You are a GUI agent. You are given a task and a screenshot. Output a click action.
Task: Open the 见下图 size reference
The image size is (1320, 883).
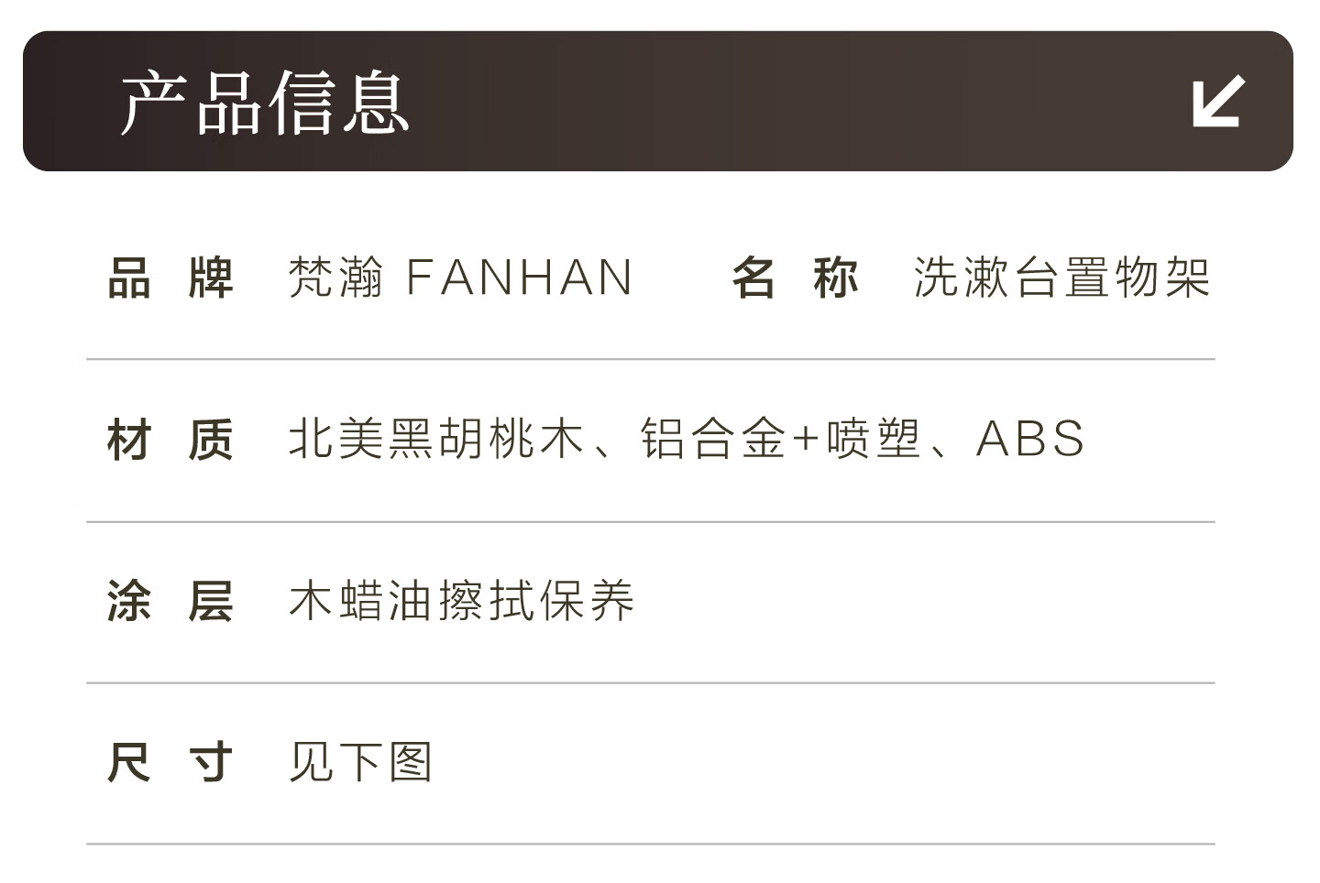point(360,762)
